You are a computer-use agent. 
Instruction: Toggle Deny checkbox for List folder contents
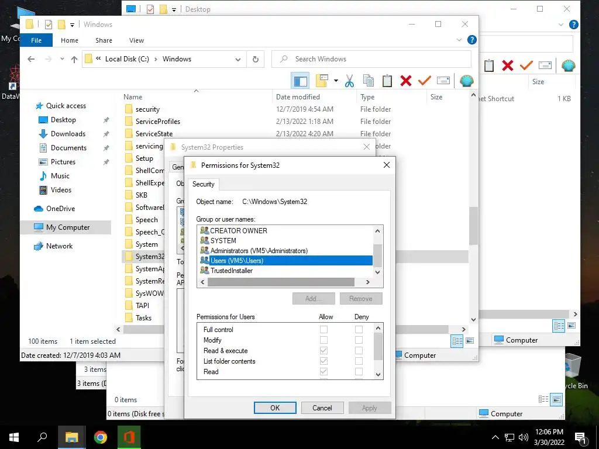pyautogui.click(x=359, y=361)
